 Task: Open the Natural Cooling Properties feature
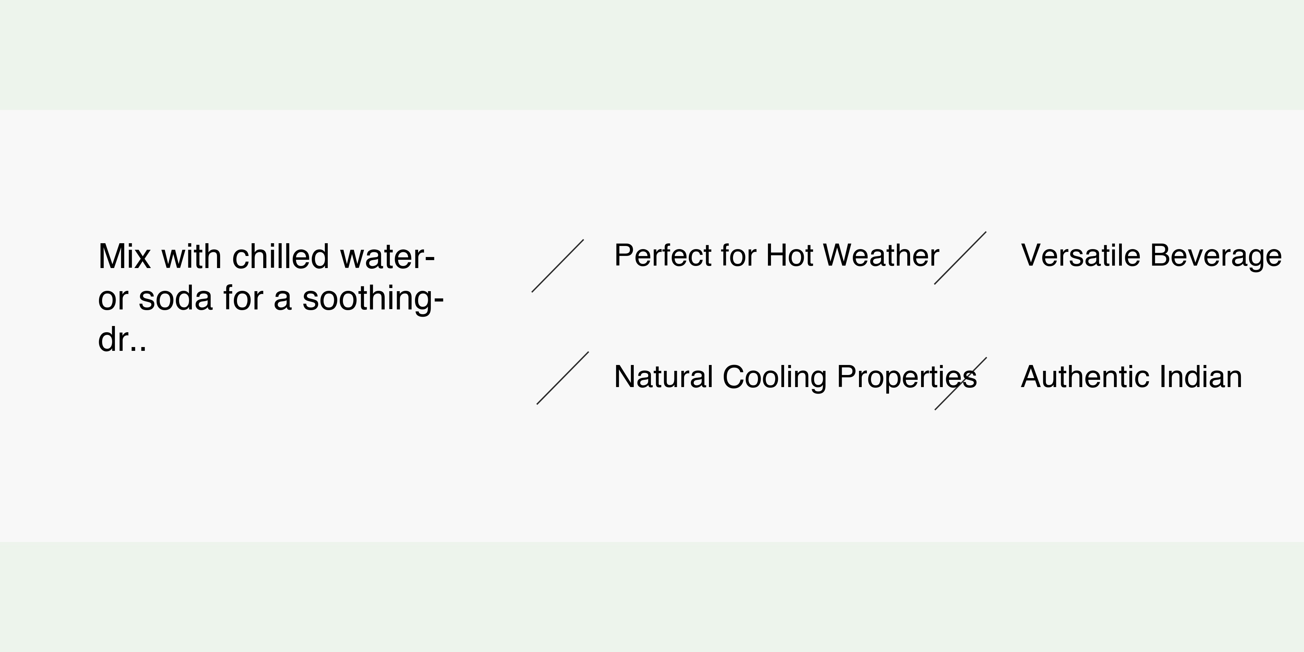[795, 377]
